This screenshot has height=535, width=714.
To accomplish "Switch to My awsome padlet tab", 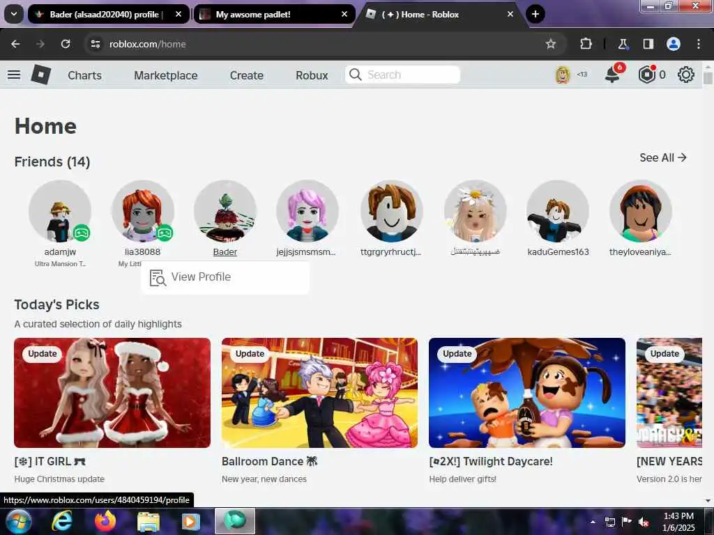I will pos(275,14).
